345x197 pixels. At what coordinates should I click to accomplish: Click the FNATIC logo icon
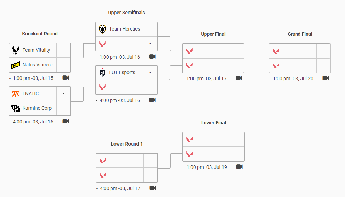point(16,94)
